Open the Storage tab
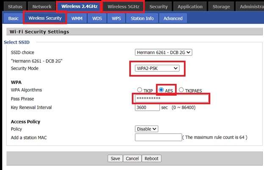 [x=221, y=6]
